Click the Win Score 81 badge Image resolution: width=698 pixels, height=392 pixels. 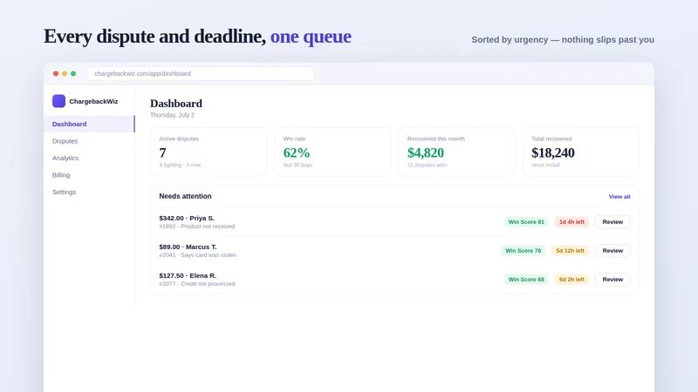[526, 222]
